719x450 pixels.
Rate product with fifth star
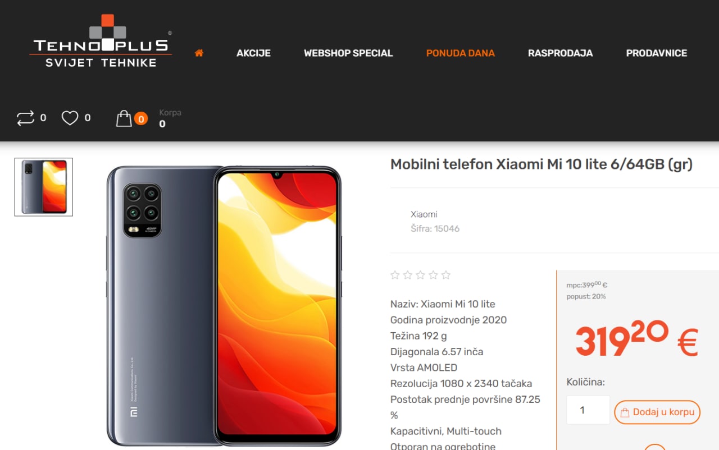446,275
